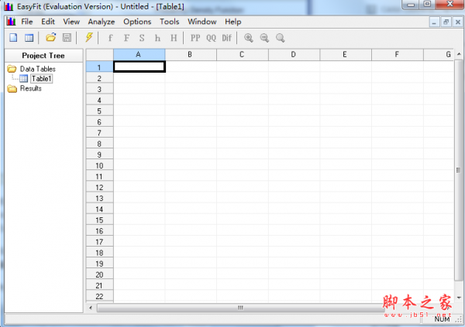Click the Results folder icon
The image size is (465, 327).
(12, 88)
